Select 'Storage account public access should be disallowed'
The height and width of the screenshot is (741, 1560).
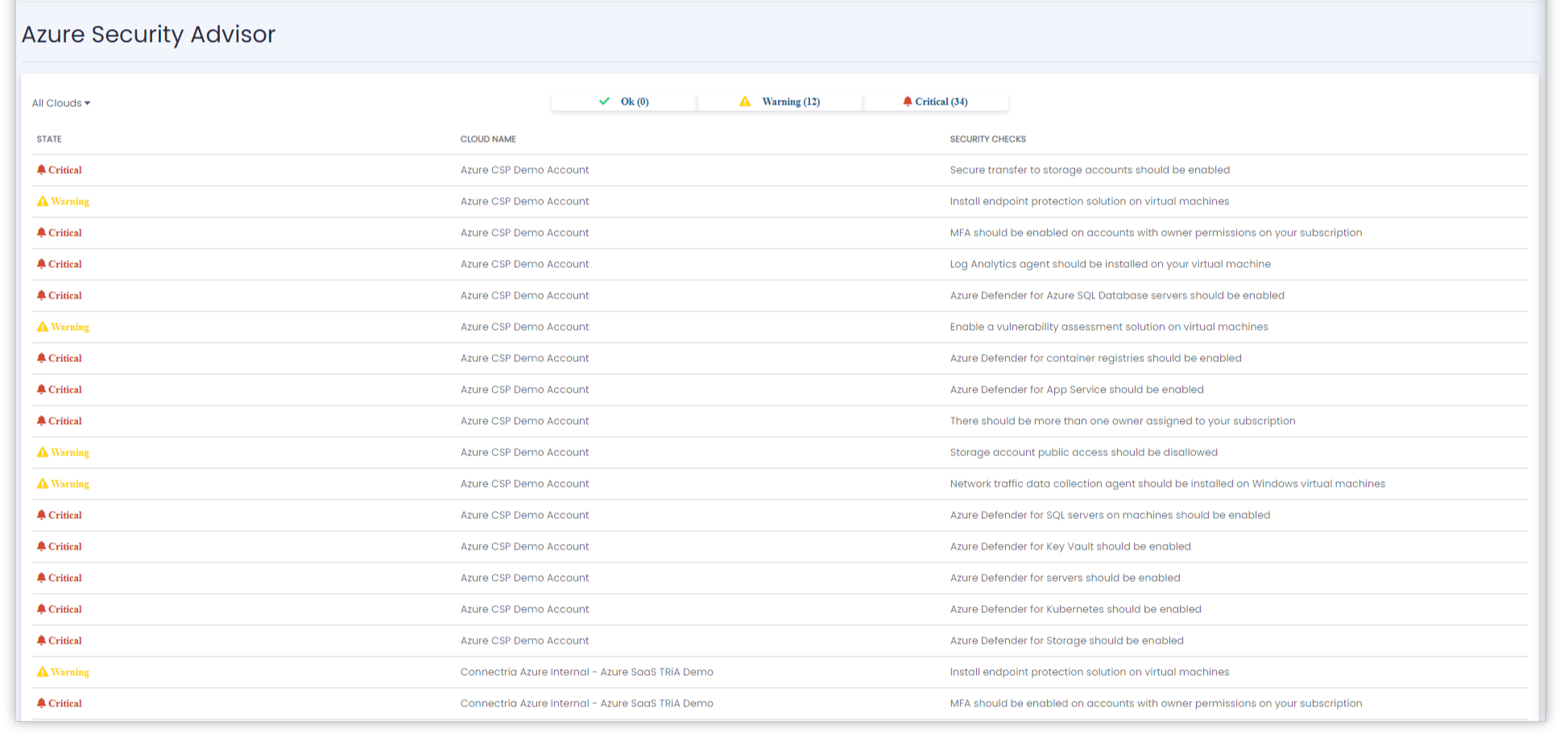[1084, 452]
